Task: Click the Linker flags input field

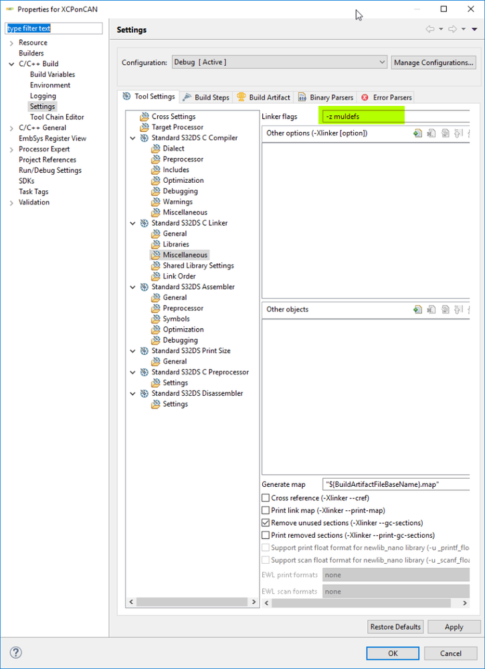Action: click(395, 116)
